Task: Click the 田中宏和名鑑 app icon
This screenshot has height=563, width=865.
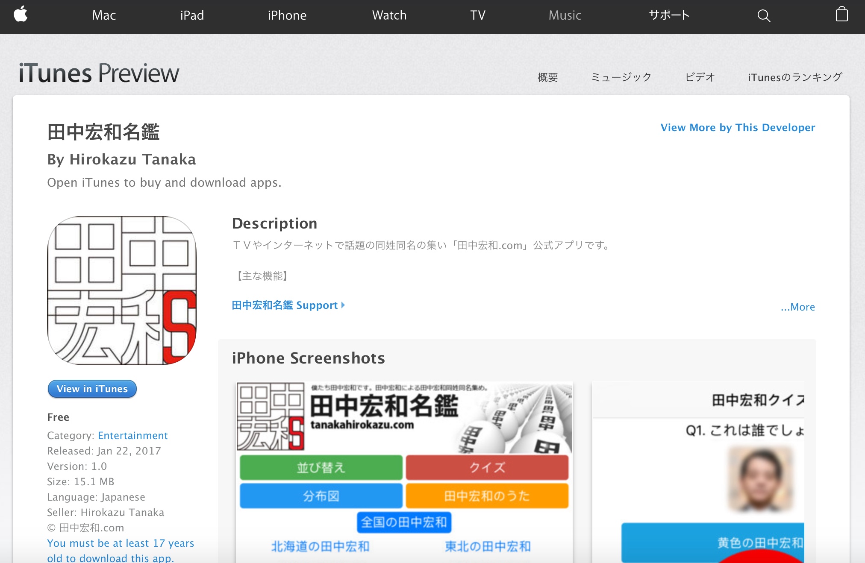Action: pos(122,290)
